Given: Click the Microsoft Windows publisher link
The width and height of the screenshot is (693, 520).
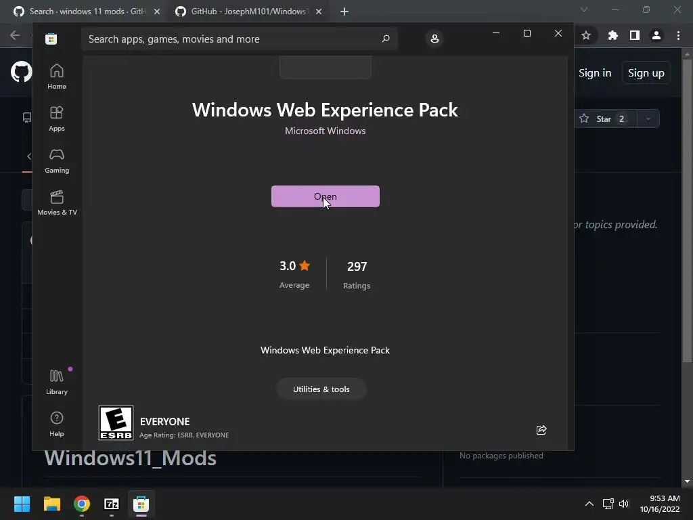Looking at the screenshot, I should 326,131.
